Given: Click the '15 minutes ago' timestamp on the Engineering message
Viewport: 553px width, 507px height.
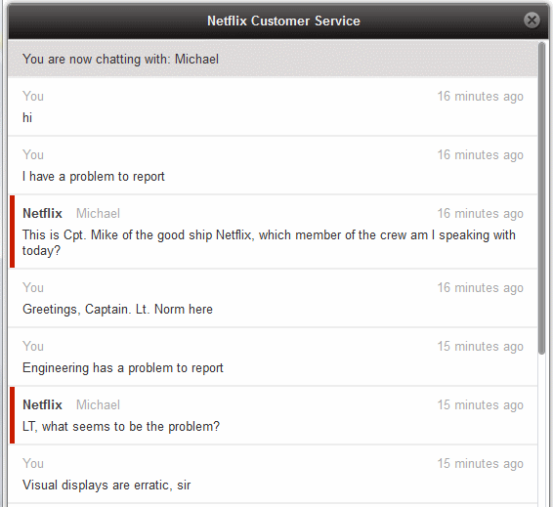Looking at the screenshot, I should coord(481,346).
